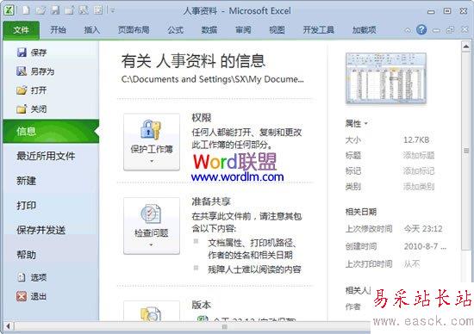The width and height of the screenshot is (474, 334).
Task: Click the version manager icon button under 版本
Action: pos(152,311)
